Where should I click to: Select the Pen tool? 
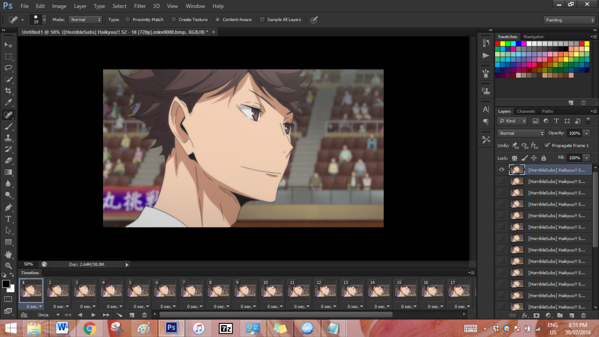8,207
